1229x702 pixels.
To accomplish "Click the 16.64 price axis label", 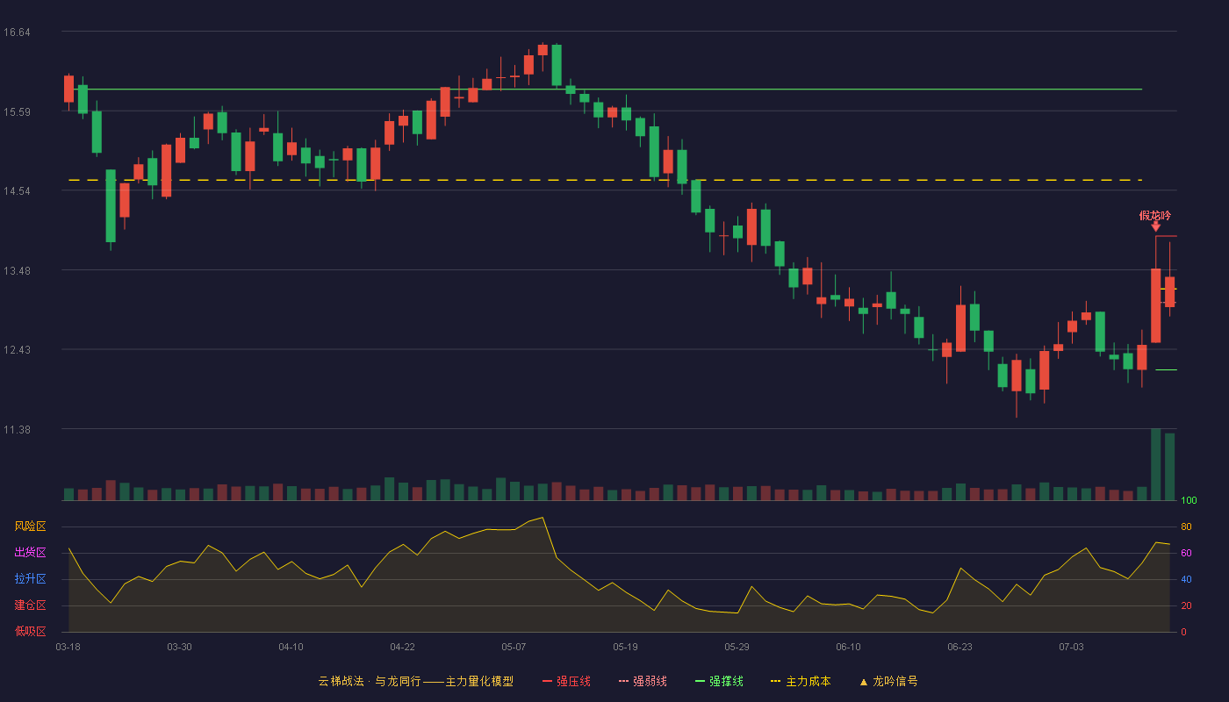I will pos(18,32).
